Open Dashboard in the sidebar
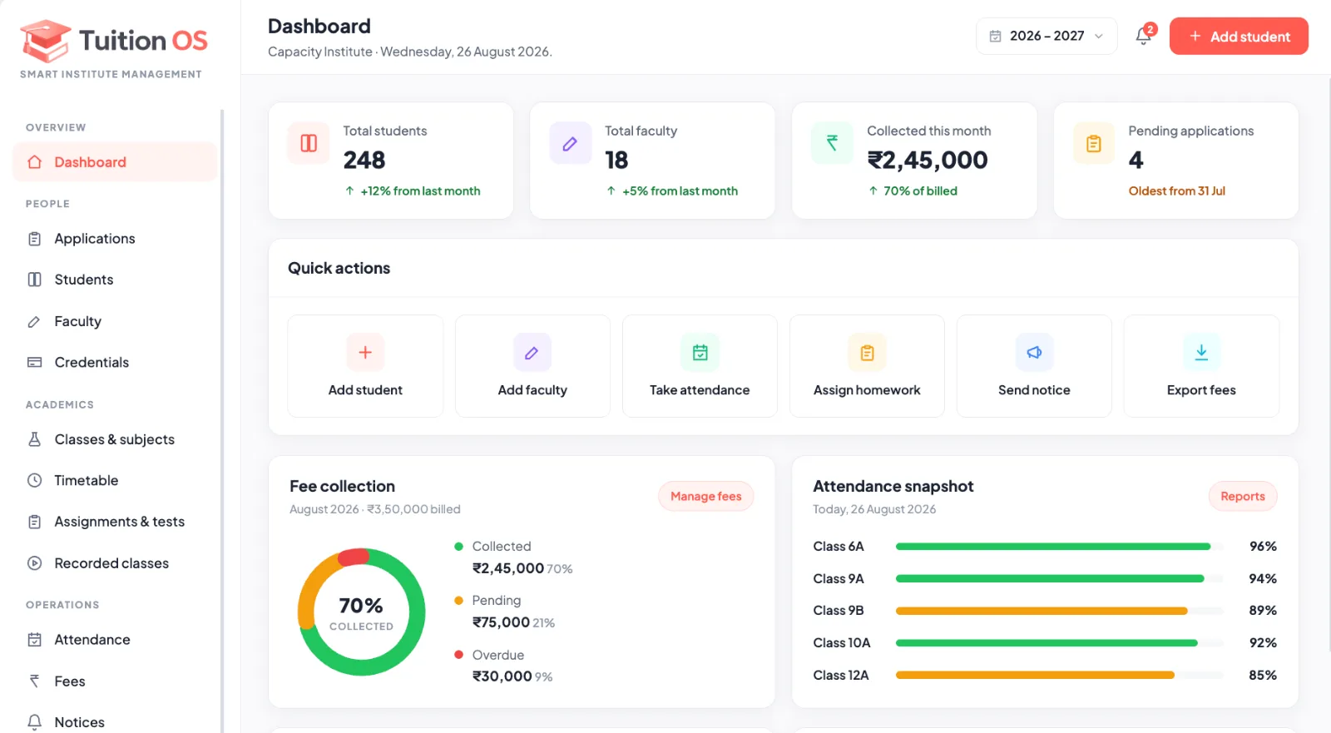Image resolution: width=1331 pixels, height=733 pixels. tap(115, 162)
